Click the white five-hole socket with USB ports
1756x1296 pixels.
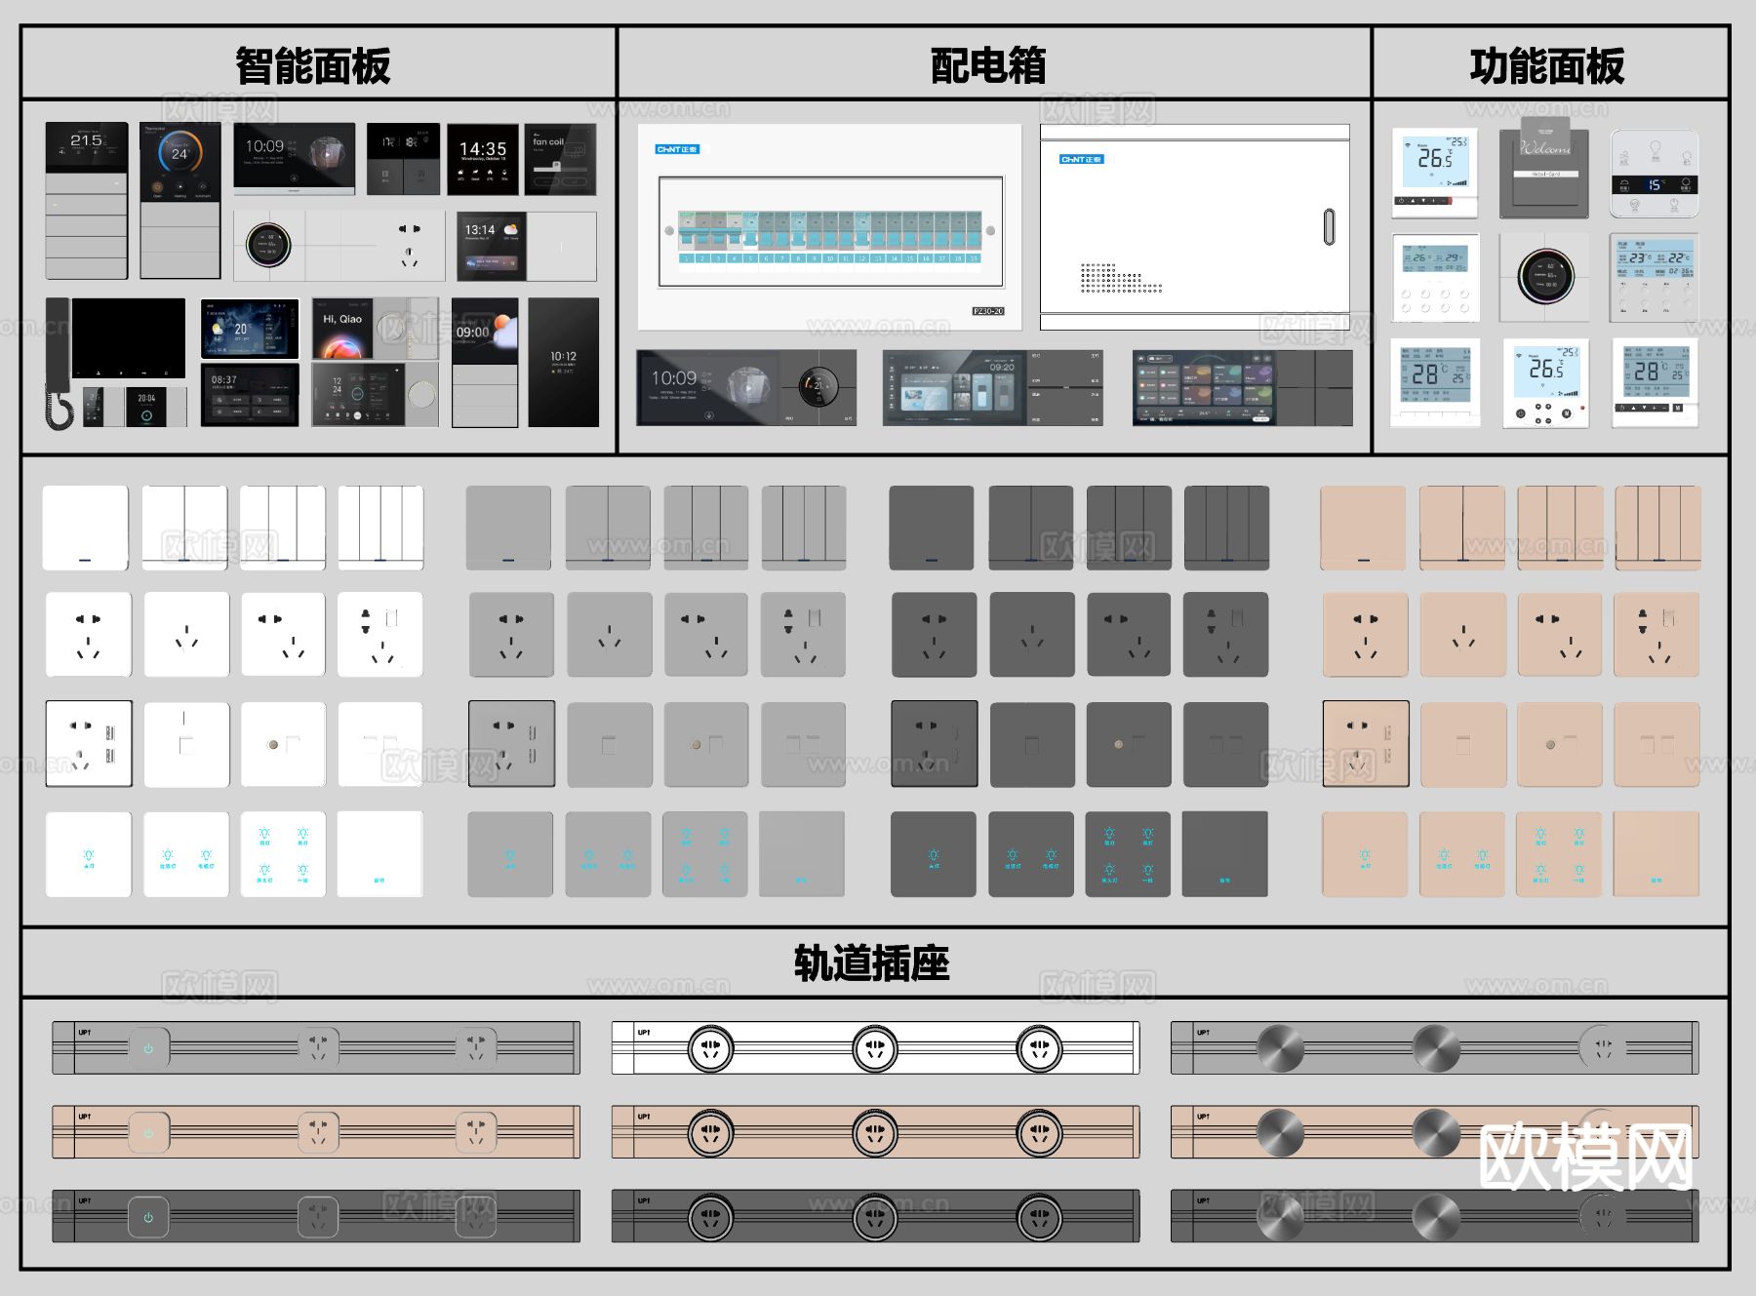point(89,744)
